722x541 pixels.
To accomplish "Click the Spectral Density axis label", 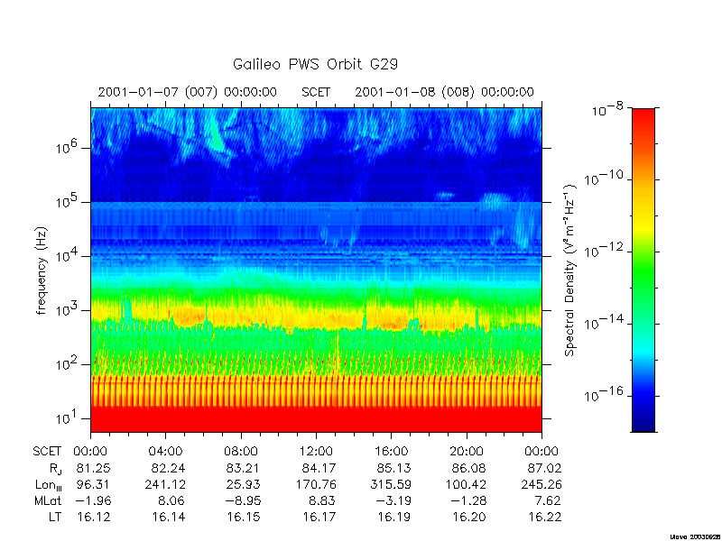I will click(x=570, y=270).
